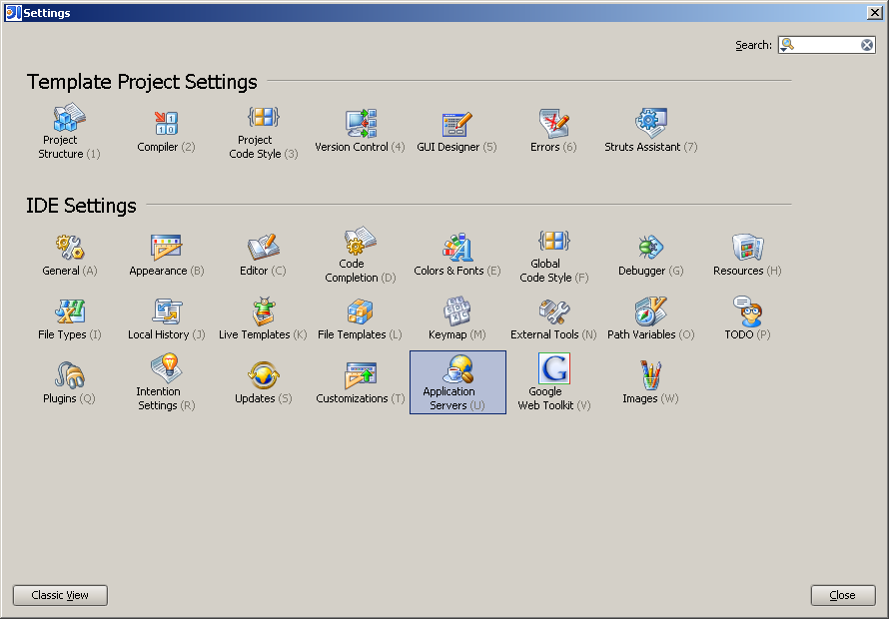Open External Tools settings icon
889x619 pixels.
tap(554, 311)
